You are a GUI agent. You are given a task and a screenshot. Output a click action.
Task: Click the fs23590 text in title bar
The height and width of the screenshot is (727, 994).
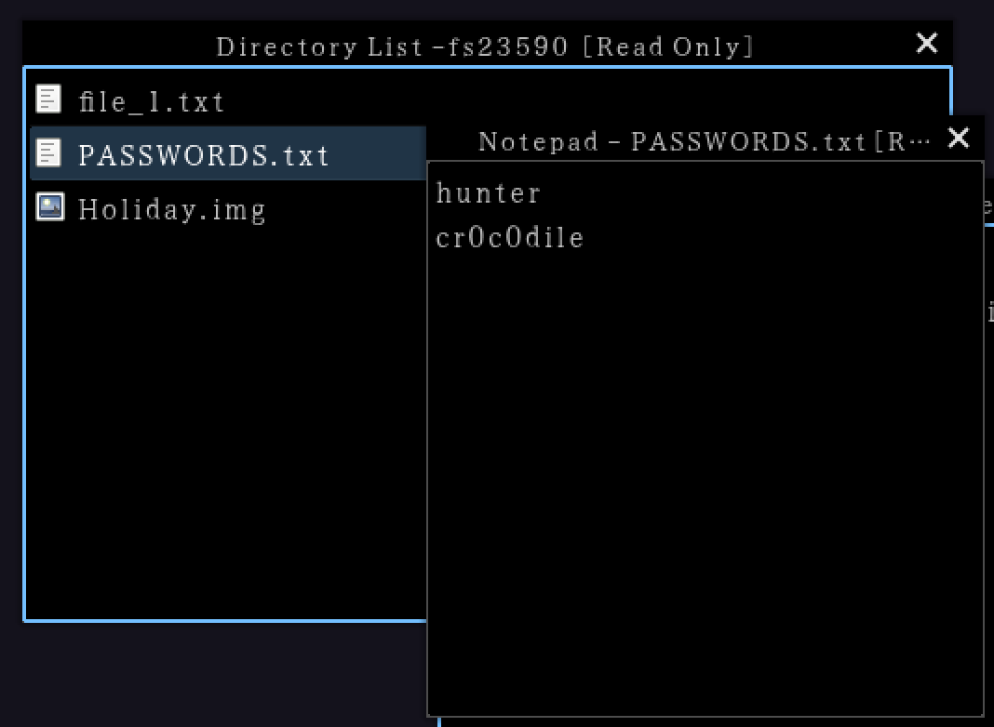(507, 46)
